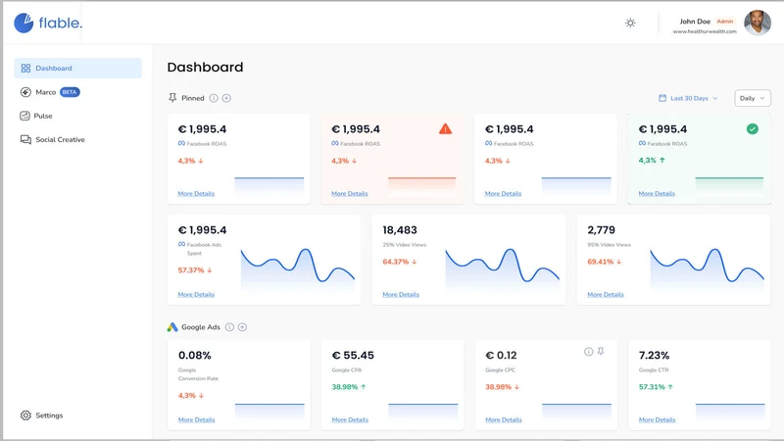Open More Details for 95% Video Views
The height and width of the screenshot is (441, 784).
coord(606,295)
